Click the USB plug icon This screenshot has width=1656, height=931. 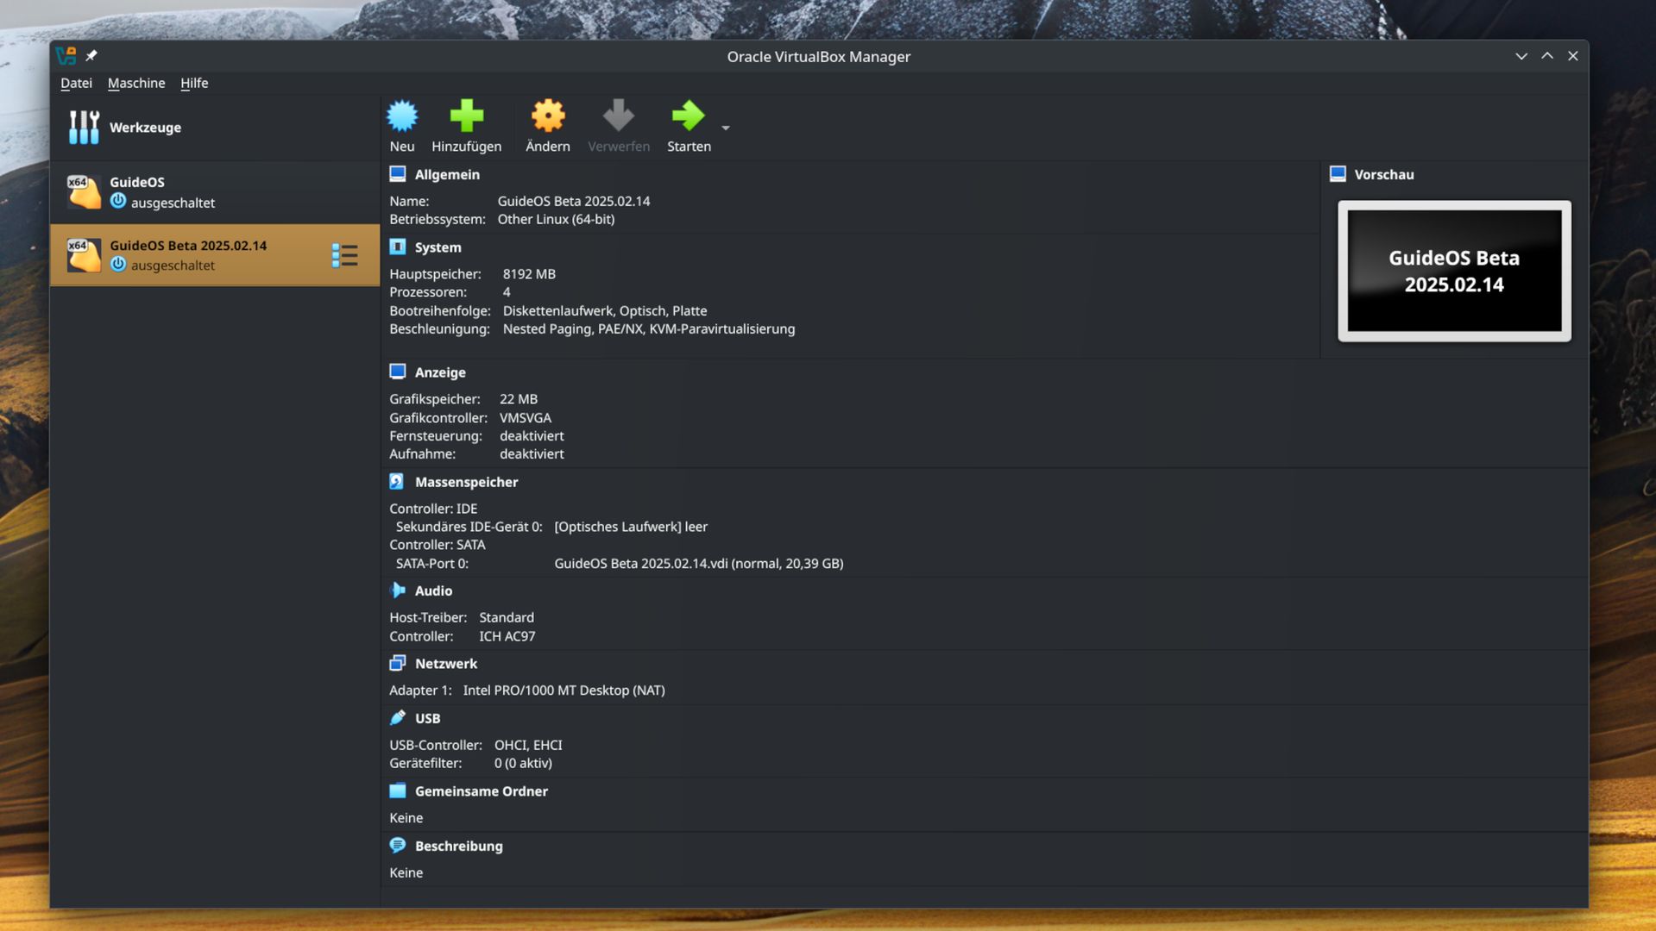point(398,718)
